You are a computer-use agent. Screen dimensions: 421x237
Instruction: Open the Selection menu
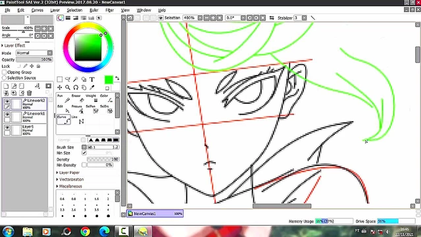(x=74, y=10)
